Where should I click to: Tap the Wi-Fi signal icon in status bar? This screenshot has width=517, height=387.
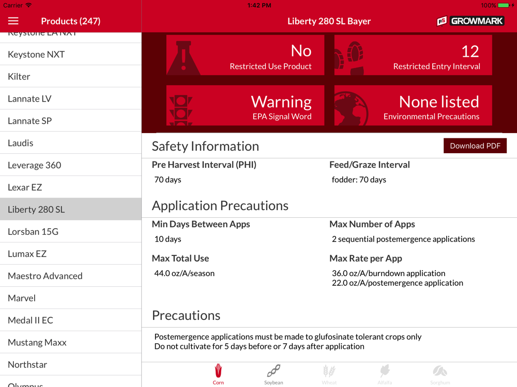point(28,5)
